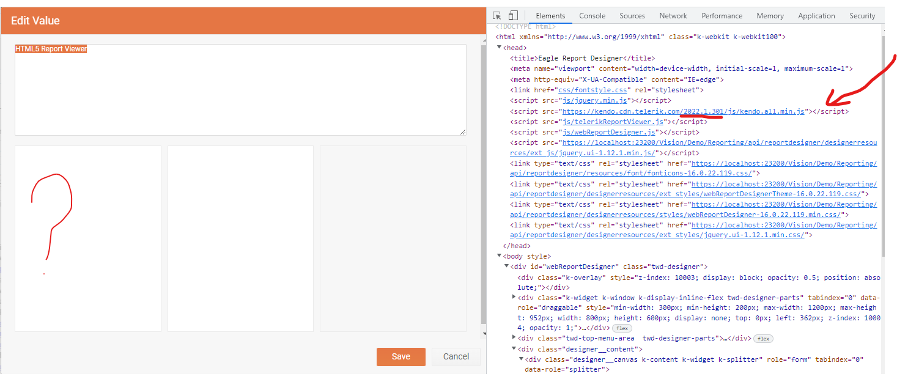Click the flex badge on twd-top-menu-area div

[x=762, y=339]
